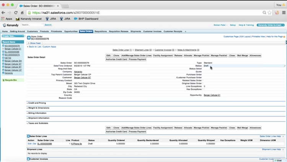Viewport: 287px width, 162px height.
Task: Open the Recycle Bin
Action: [x=11, y=80]
